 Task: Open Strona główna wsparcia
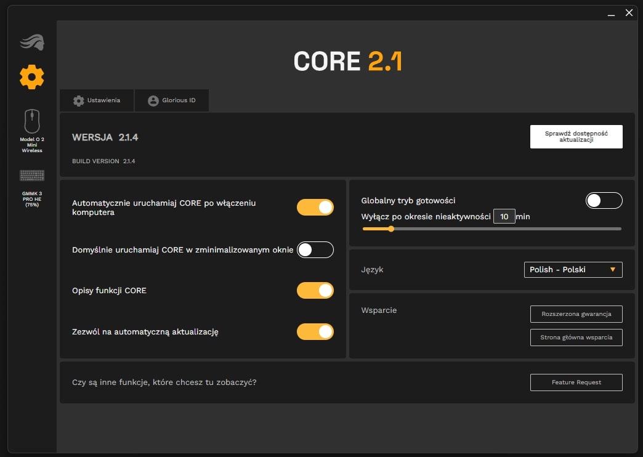(576, 338)
